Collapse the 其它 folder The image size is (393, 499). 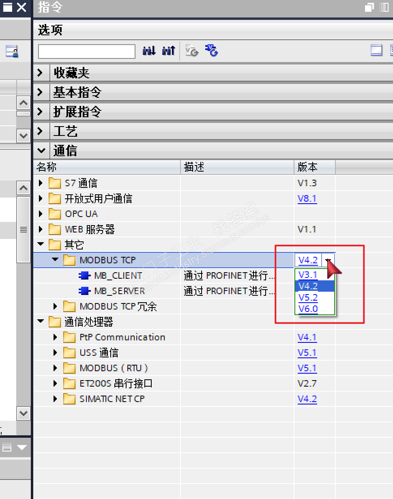[x=41, y=245]
